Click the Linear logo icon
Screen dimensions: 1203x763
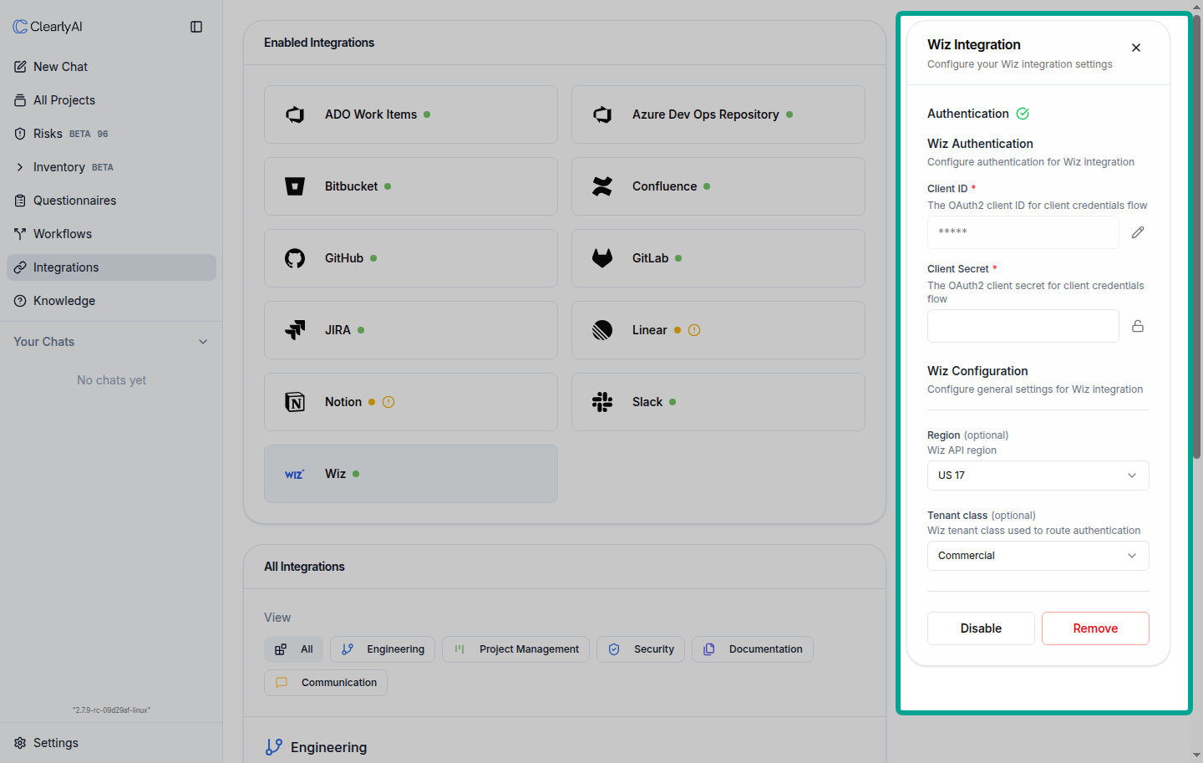pos(602,330)
